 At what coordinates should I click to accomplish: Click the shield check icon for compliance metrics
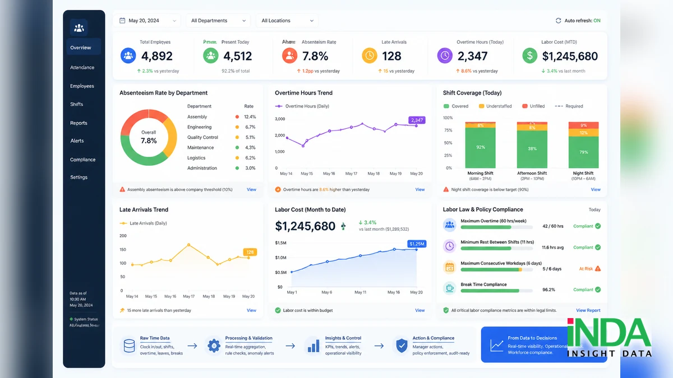click(x=446, y=310)
